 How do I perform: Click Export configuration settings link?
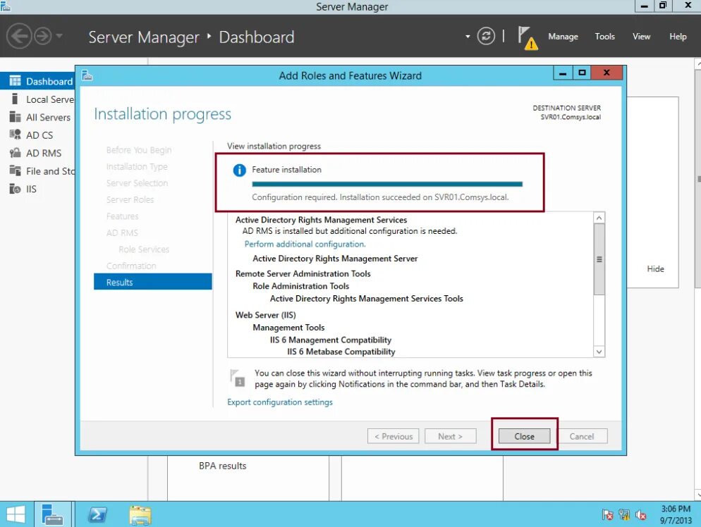(280, 402)
